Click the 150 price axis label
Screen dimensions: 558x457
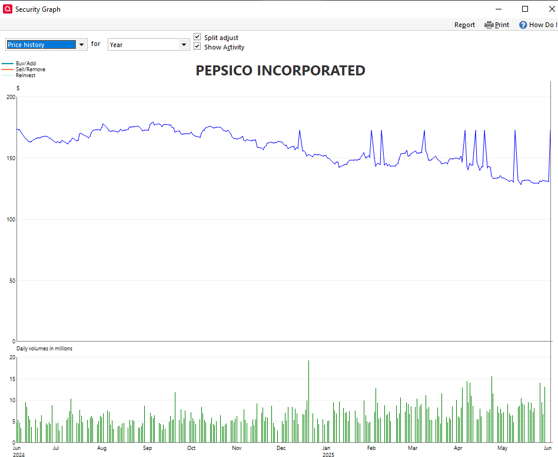[x=11, y=158]
